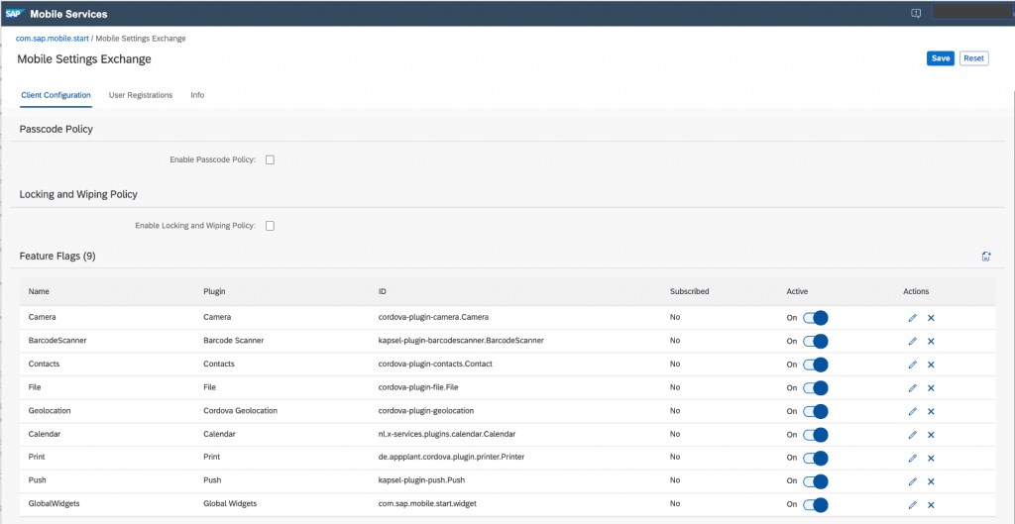Click the Reset button
This screenshot has height=524, width=1015.
(973, 58)
